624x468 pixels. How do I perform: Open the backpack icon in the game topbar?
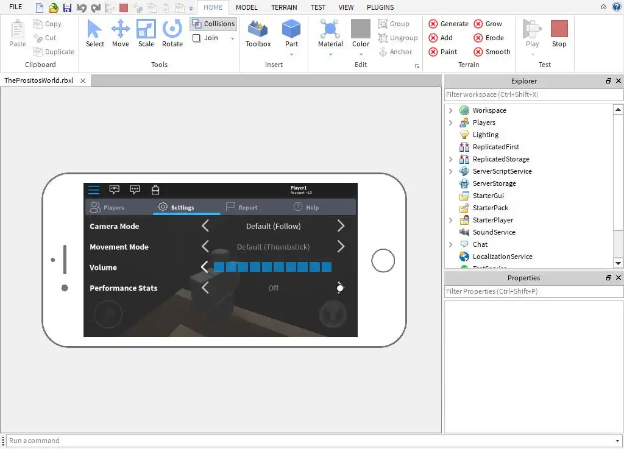pyautogui.click(x=155, y=190)
